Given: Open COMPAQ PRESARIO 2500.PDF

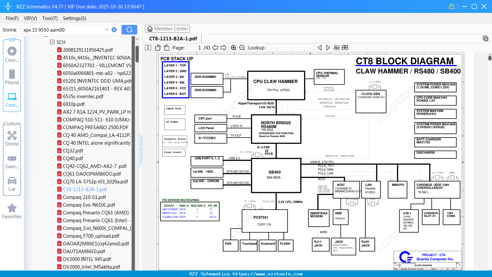Looking at the screenshot, I should click(95, 128).
